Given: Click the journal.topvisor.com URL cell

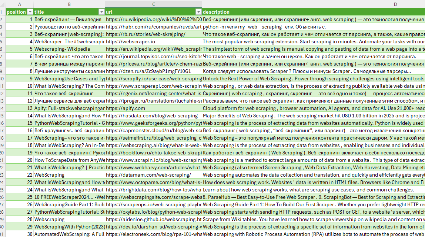Looking at the screenshot, I should click(153, 56).
